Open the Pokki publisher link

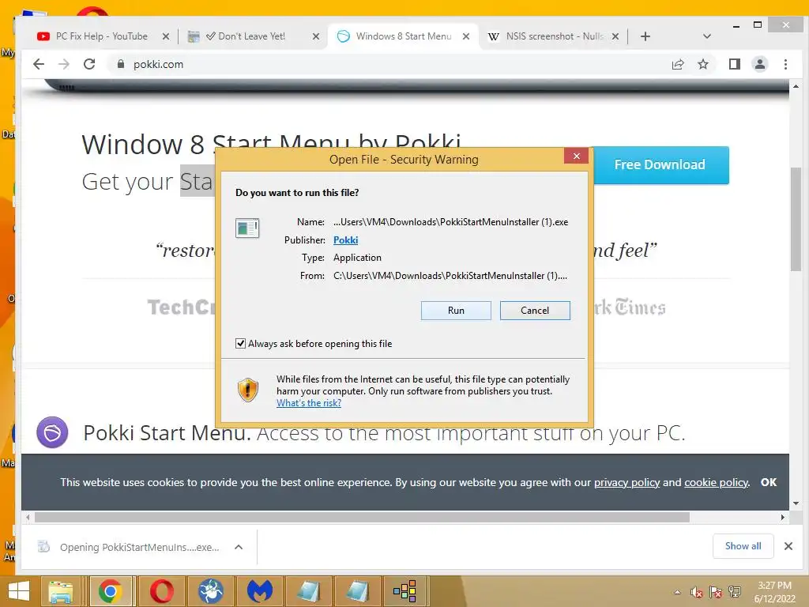pyautogui.click(x=345, y=240)
